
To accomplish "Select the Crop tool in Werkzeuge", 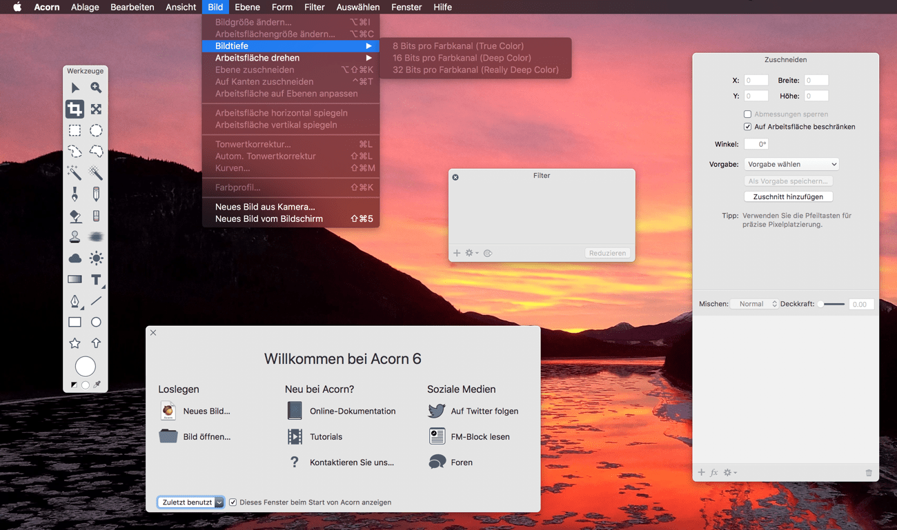I will coord(75,109).
